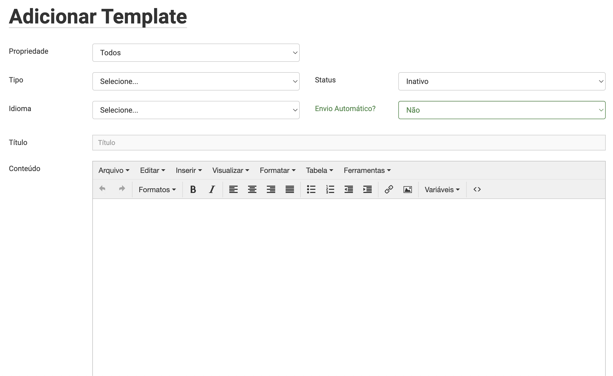Insert a hyperlink via link icon
Image resolution: width=613 pixels, height=376 pixels.
click(x=389, y=189)
